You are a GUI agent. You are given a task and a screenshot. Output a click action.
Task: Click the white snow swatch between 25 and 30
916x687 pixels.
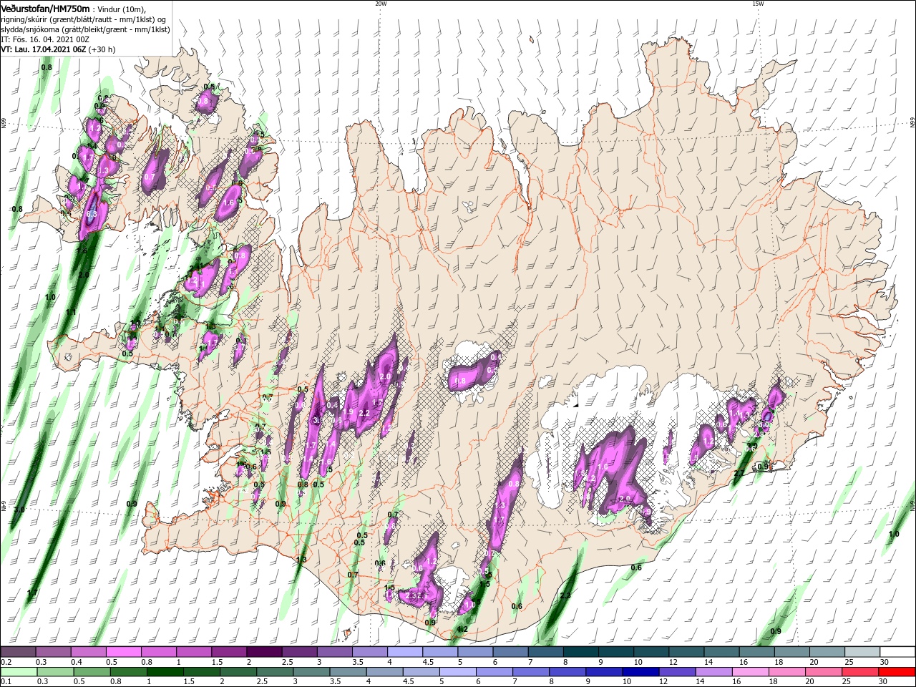pyautogui.click(x=862, y=652)
